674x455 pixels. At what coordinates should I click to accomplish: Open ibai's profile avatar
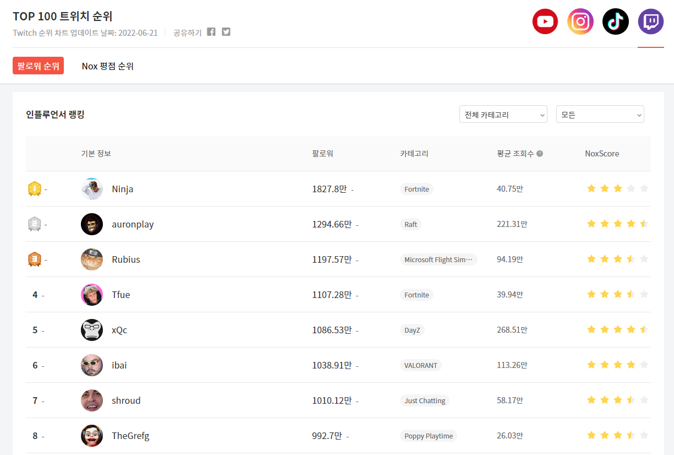point(92,365)
